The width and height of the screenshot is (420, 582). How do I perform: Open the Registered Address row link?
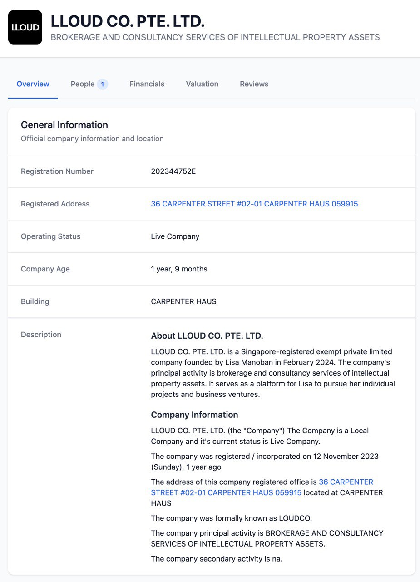point(254,204)
